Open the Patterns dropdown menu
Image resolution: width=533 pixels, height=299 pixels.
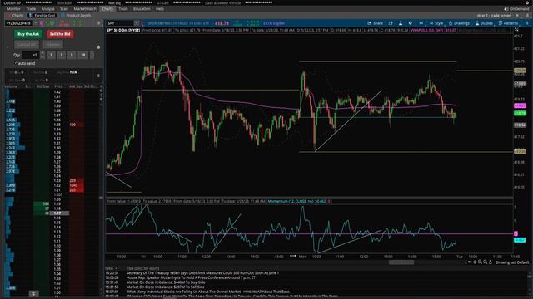click(x=509, y=23)
